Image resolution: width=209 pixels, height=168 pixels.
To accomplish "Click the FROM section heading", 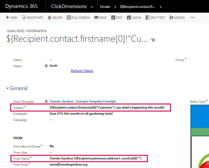I will click(x=18, y=138).
